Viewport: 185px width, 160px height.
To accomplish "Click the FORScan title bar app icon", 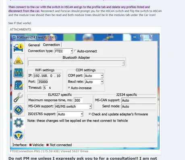I will [x=14, y=37].
